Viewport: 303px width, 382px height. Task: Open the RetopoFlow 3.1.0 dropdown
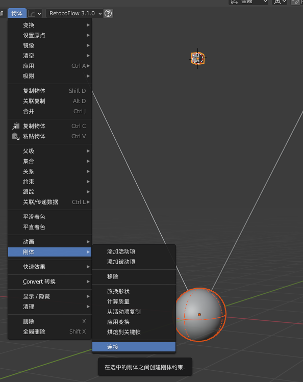coord(74,13)
